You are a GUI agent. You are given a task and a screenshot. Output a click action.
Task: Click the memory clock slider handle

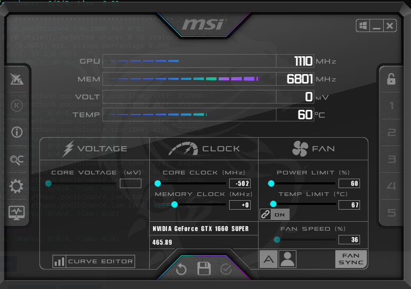click(174, 204)
